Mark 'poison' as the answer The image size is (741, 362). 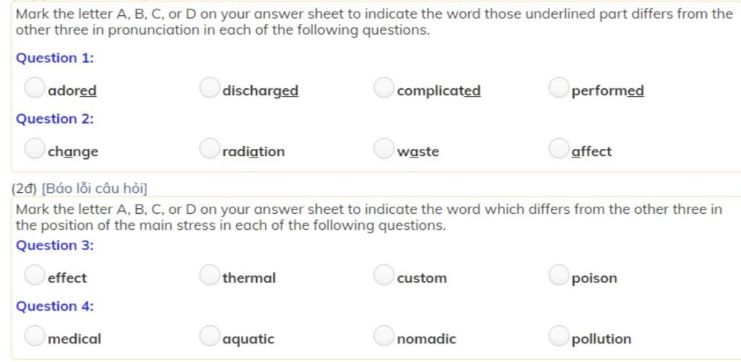(559, 275)
